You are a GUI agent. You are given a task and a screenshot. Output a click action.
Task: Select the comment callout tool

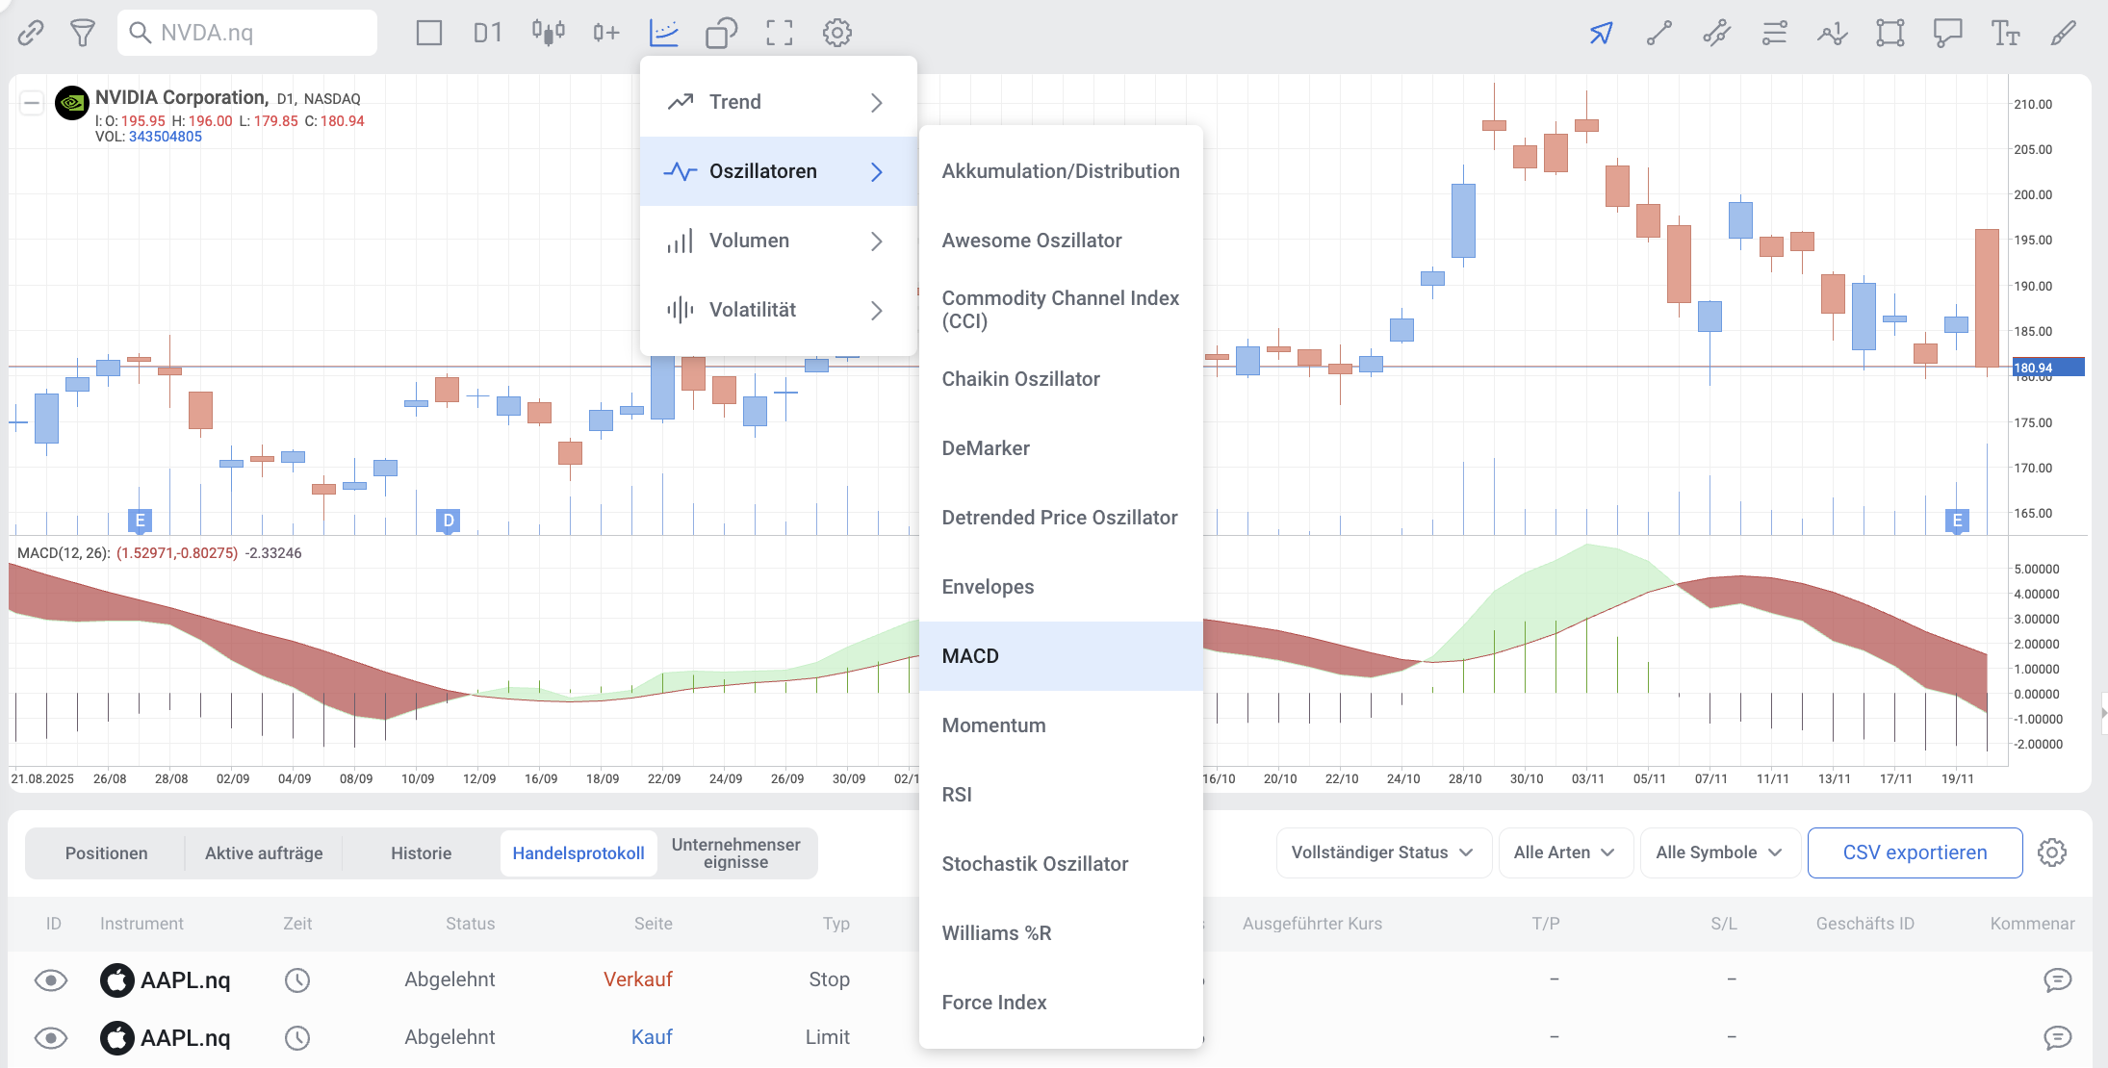tap(1947, 33)
